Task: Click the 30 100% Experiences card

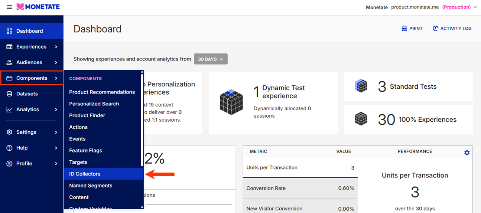Action: click(409, 119)
